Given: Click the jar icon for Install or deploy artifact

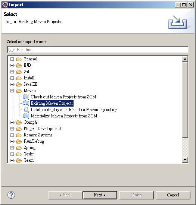Looking at the screenshot, I should (x=26, y=110).
